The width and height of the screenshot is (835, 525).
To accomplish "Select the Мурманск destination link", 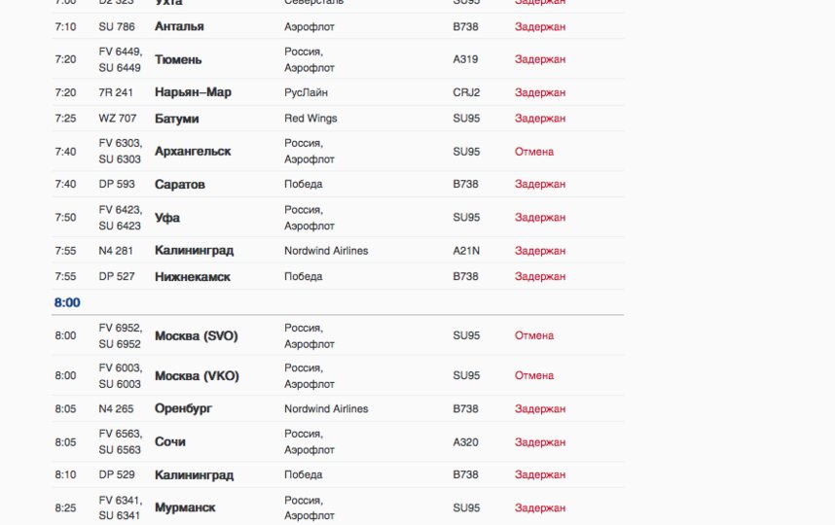I will pyautogui.click(x=185, y=507).
